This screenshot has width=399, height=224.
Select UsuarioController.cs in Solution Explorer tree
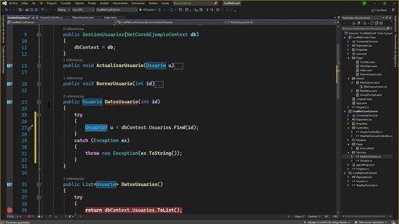(x=371, y=132)
